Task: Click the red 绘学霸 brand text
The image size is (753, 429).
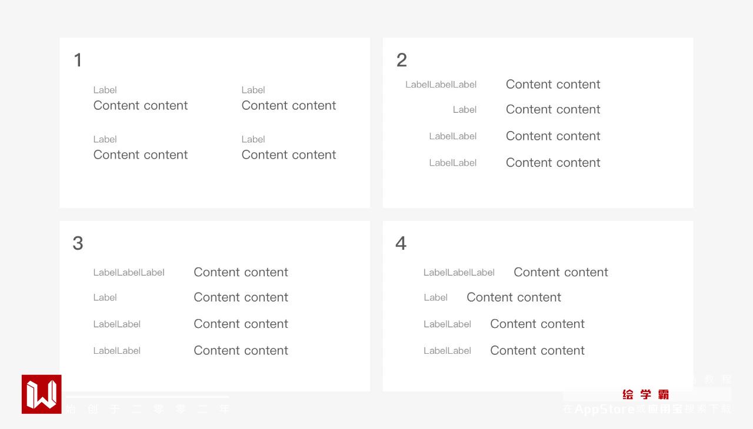Action: 645,394
